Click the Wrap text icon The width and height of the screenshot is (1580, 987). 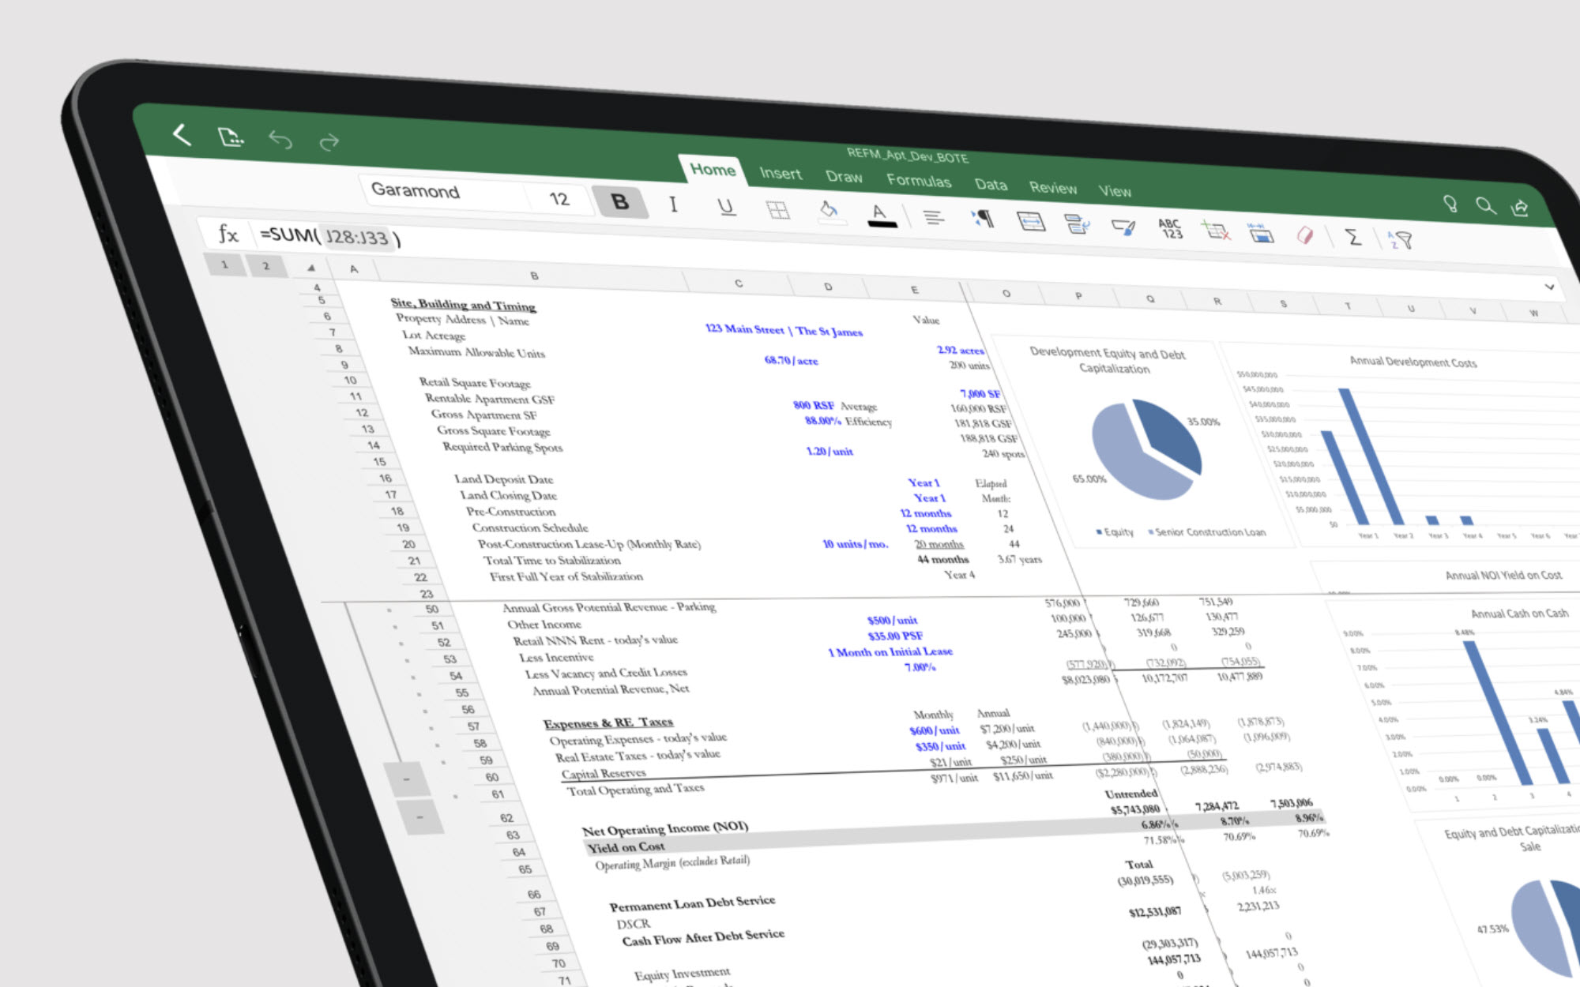pos(1077,224)
